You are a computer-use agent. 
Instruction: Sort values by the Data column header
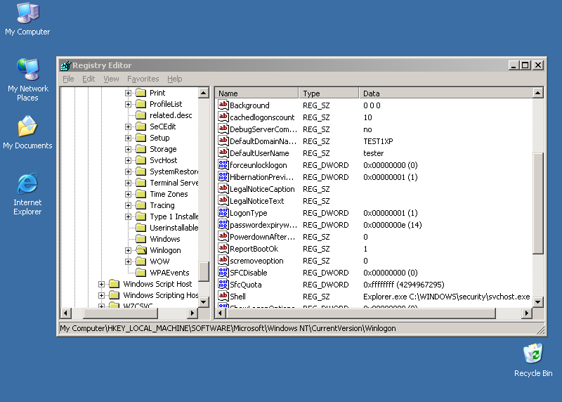point(445,93)
